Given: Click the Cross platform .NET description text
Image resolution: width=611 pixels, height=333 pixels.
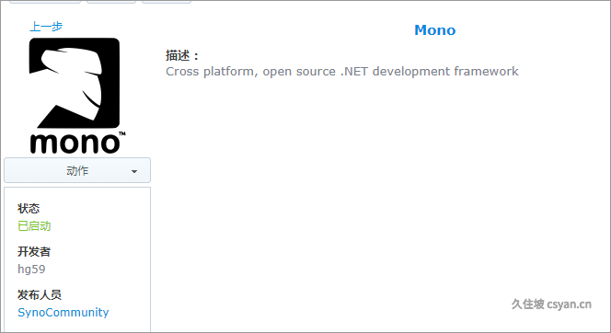Looking at the screenshot, I should 342,72.
